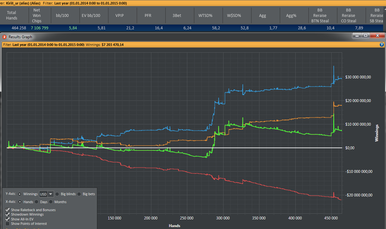The height and width of the screenshot is (229, 386).
Task: Click Winnings total $7 203 470,14
Action: pos(112,45)
